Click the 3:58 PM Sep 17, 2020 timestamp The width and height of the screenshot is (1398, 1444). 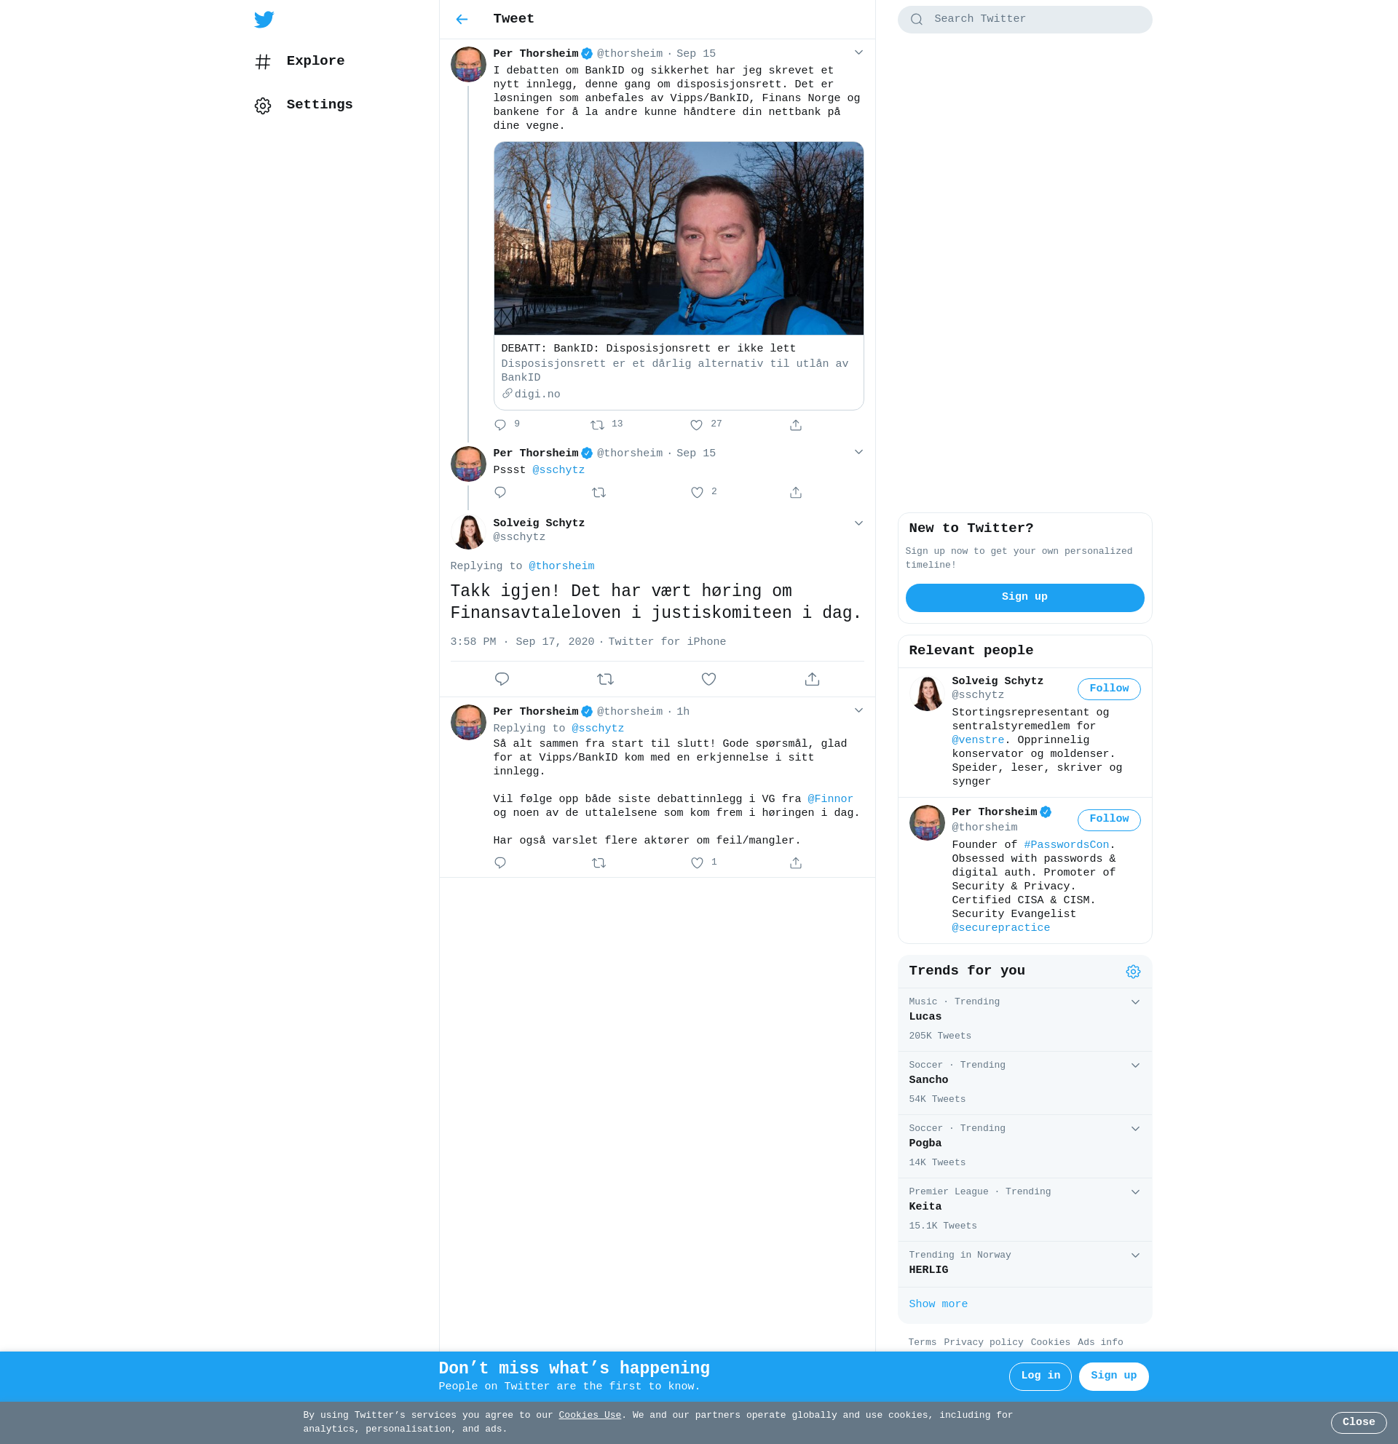522,642
